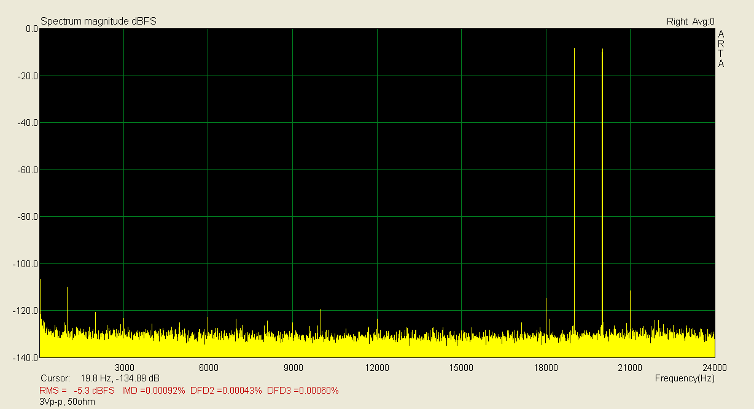The height and width of the screenshot is (409, 754).
Task: Click the -40.0 axis label
Action: (29, 123)
